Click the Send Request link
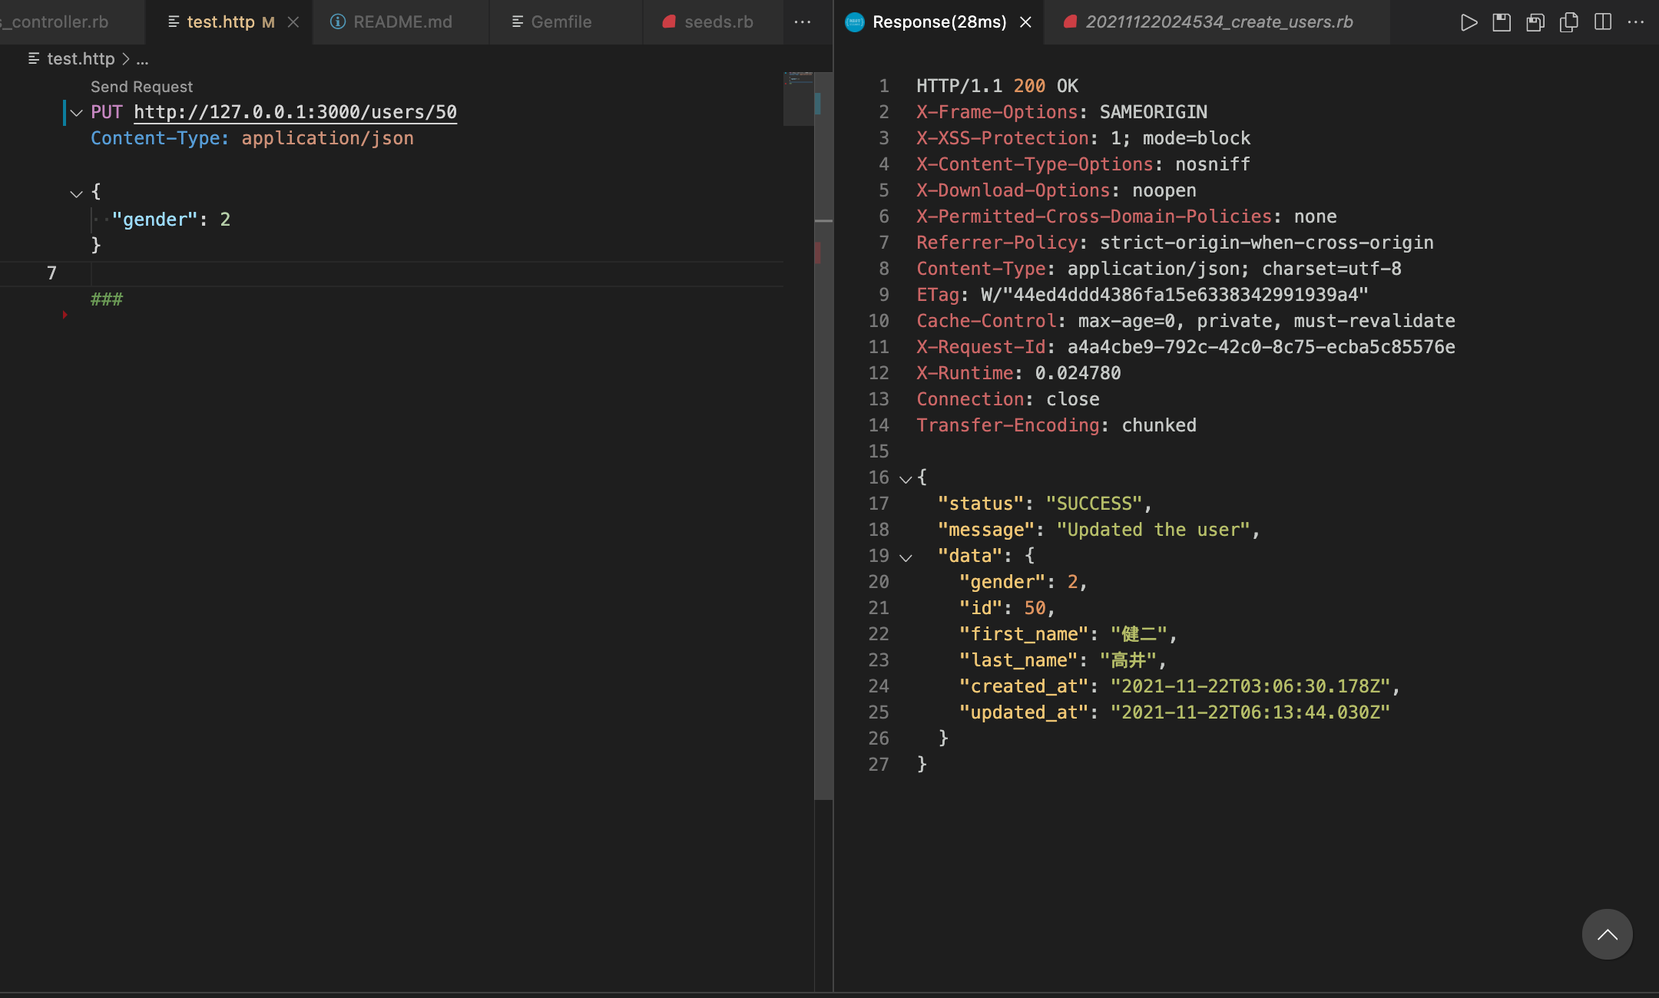 point(141,86)
